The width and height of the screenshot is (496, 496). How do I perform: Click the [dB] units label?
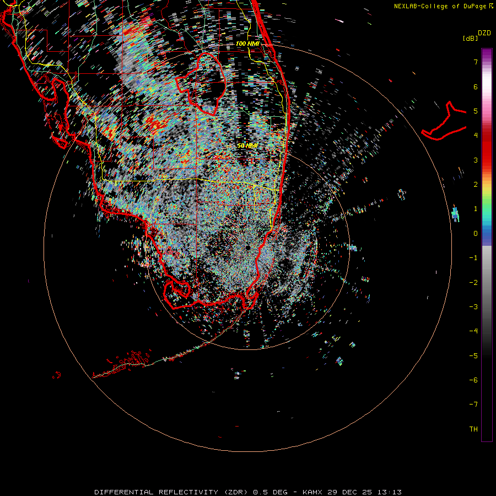point(471,38)
